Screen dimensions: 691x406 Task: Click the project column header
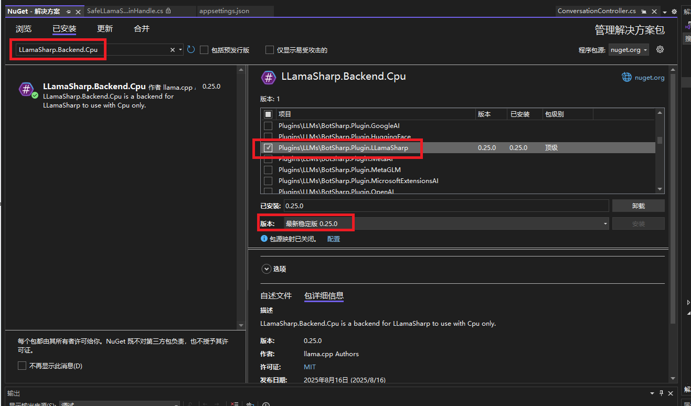[x=376, y=114]
